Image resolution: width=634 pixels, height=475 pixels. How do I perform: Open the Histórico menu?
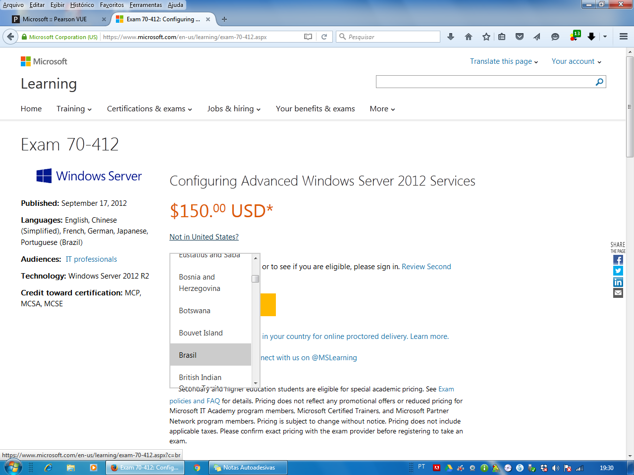pyautogui.click(x=82, y=5)
